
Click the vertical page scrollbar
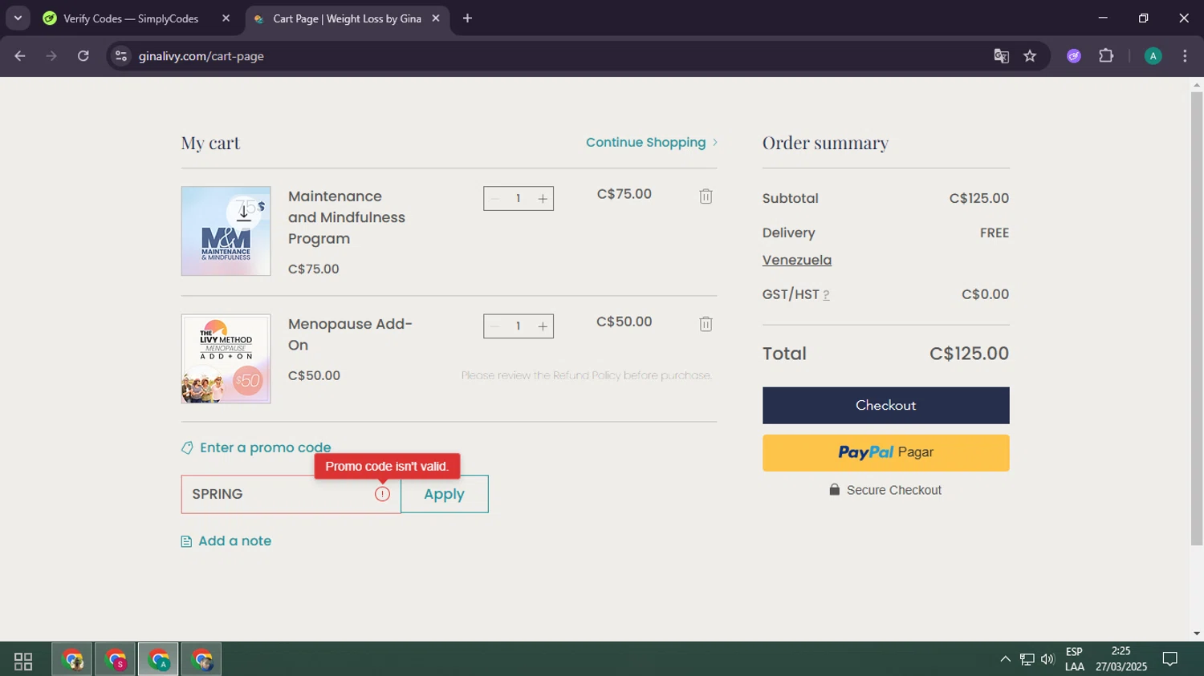click(x=1197, y=318)
